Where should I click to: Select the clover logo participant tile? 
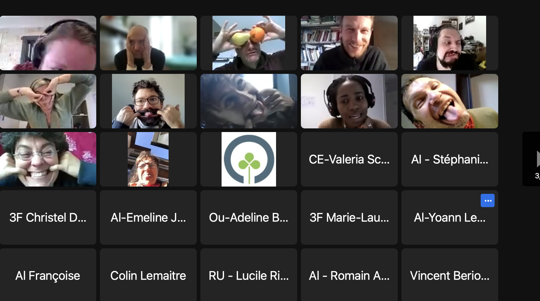pos(249,159)
